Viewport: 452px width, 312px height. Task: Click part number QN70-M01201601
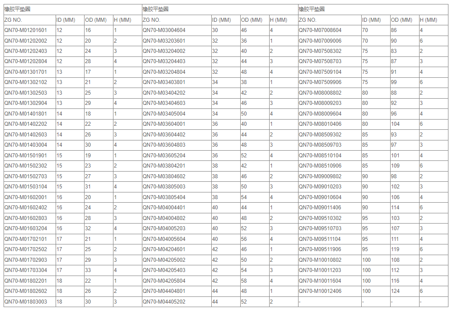25,30
